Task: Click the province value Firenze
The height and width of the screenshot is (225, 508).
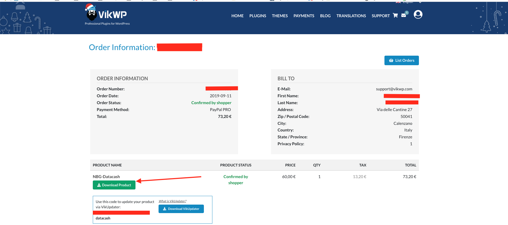Action: [405, 137]
